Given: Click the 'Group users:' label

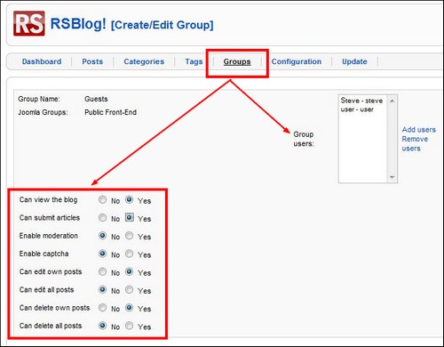Looking at the screenshot, I should click(304, 139).
